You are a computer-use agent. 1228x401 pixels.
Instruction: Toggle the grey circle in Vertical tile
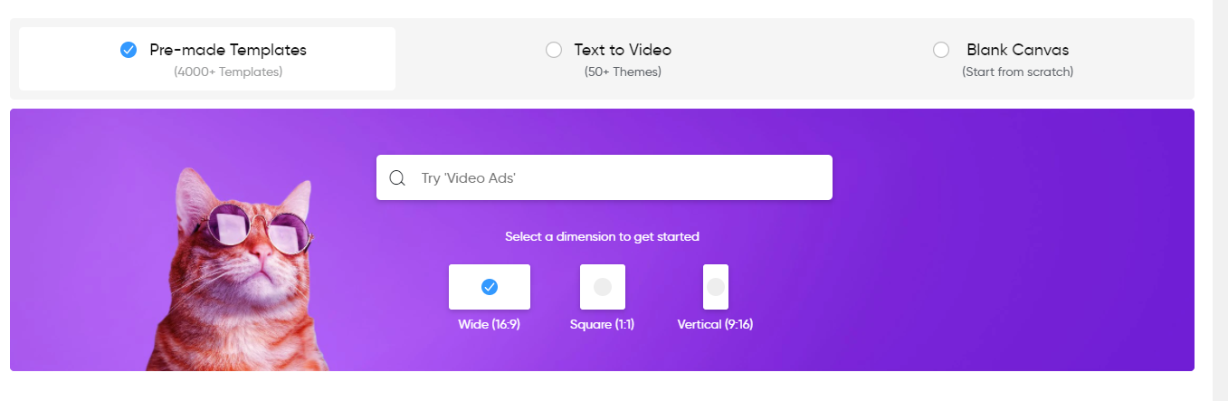716,287
